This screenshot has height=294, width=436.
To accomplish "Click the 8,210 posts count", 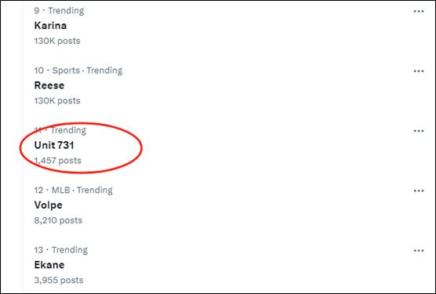I will 58,220.
